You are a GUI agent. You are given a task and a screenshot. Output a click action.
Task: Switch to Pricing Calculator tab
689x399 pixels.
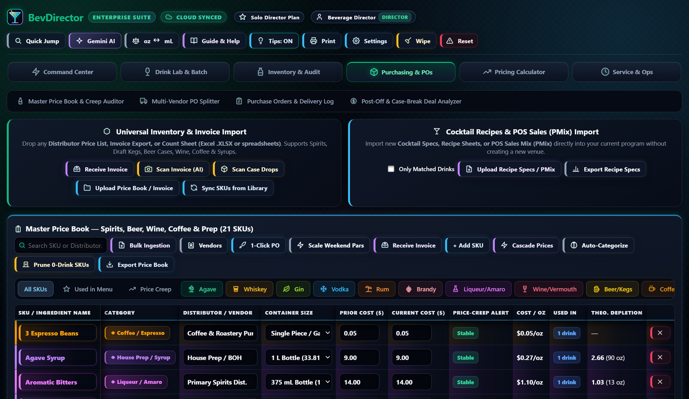(514, 72)
